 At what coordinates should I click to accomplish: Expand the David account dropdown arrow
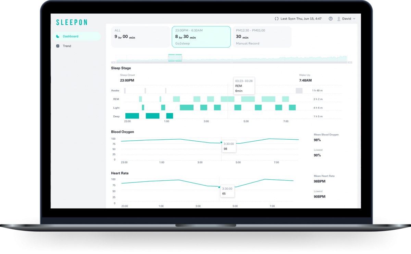coord(354,19)
